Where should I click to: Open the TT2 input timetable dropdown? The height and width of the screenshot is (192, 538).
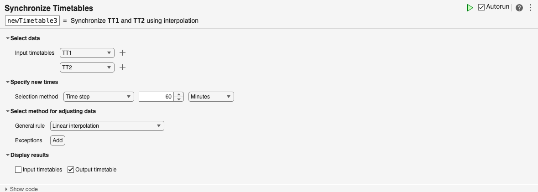87,67
